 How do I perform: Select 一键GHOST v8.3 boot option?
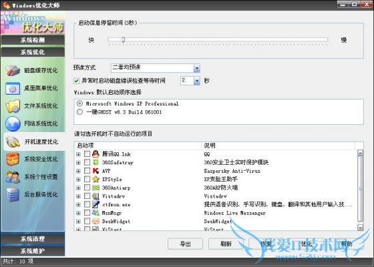point(79,112)
